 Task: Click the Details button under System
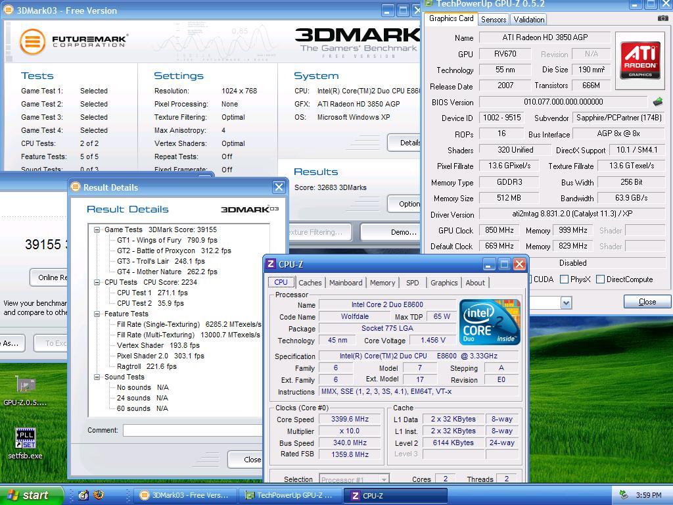[x=404, y=143]
